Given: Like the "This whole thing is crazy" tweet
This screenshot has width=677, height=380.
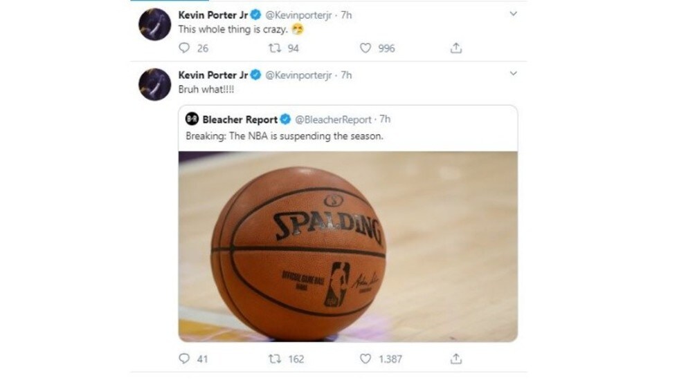Looking at the screenshot, I should pyautogui.click(x=365, y=48).
